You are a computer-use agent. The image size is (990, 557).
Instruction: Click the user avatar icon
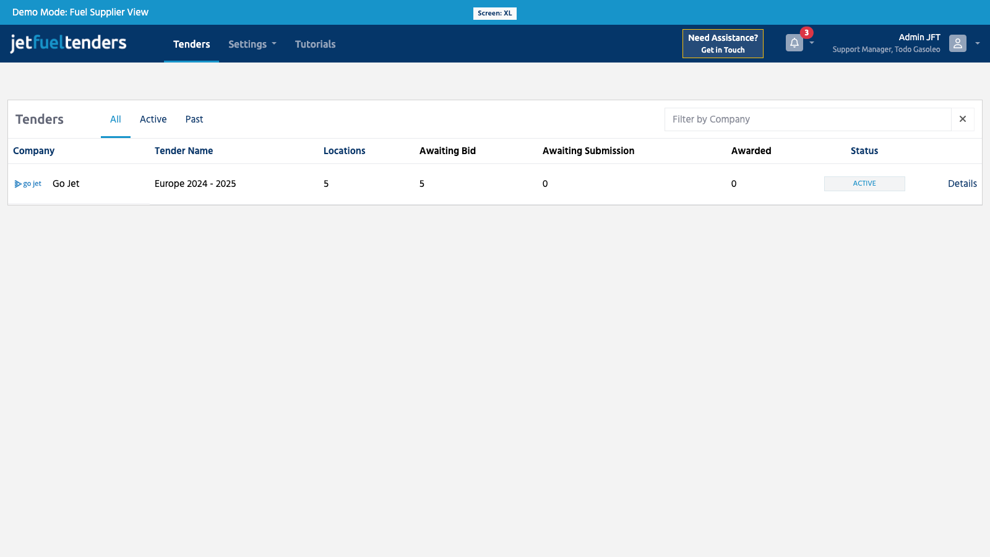pos(957,43)
